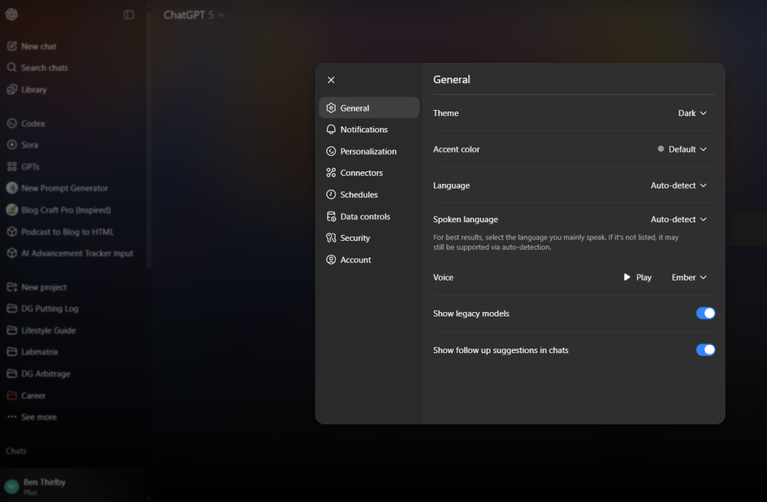
Task: Close the settings dialog with X
Action: [331, 80]
